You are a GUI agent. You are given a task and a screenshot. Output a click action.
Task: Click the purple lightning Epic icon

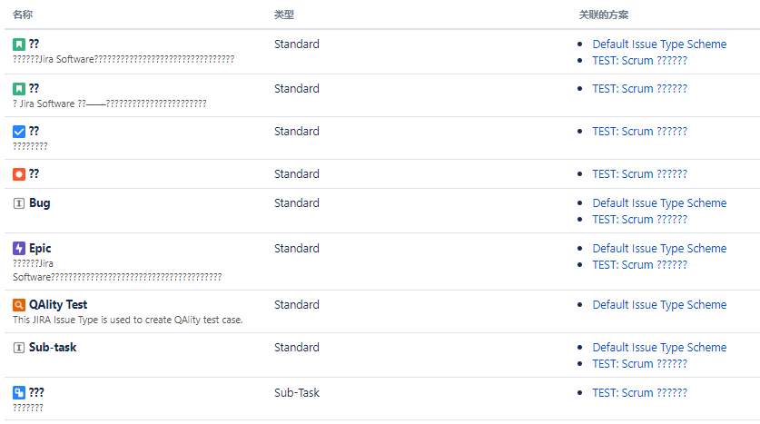19,249
